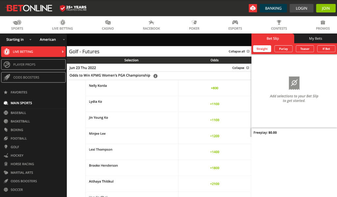Click the Soccer ball icon
The width and height of the screenshot is (337, 197).
tap(6, 190)
